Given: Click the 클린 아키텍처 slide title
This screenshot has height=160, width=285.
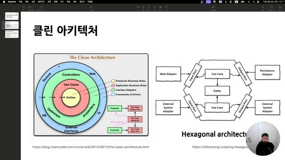Looking at the screenshot, I should (x=65, y=31).
